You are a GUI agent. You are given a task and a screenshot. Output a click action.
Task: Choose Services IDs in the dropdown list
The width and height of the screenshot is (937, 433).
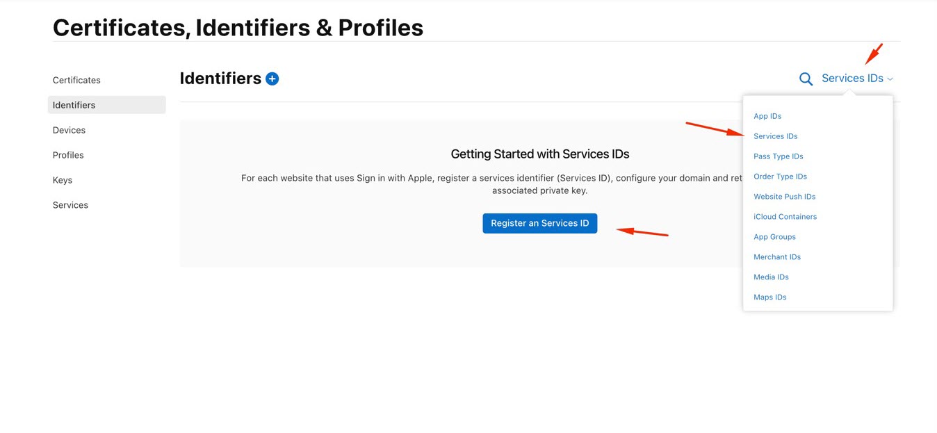(x=776, y=136)
